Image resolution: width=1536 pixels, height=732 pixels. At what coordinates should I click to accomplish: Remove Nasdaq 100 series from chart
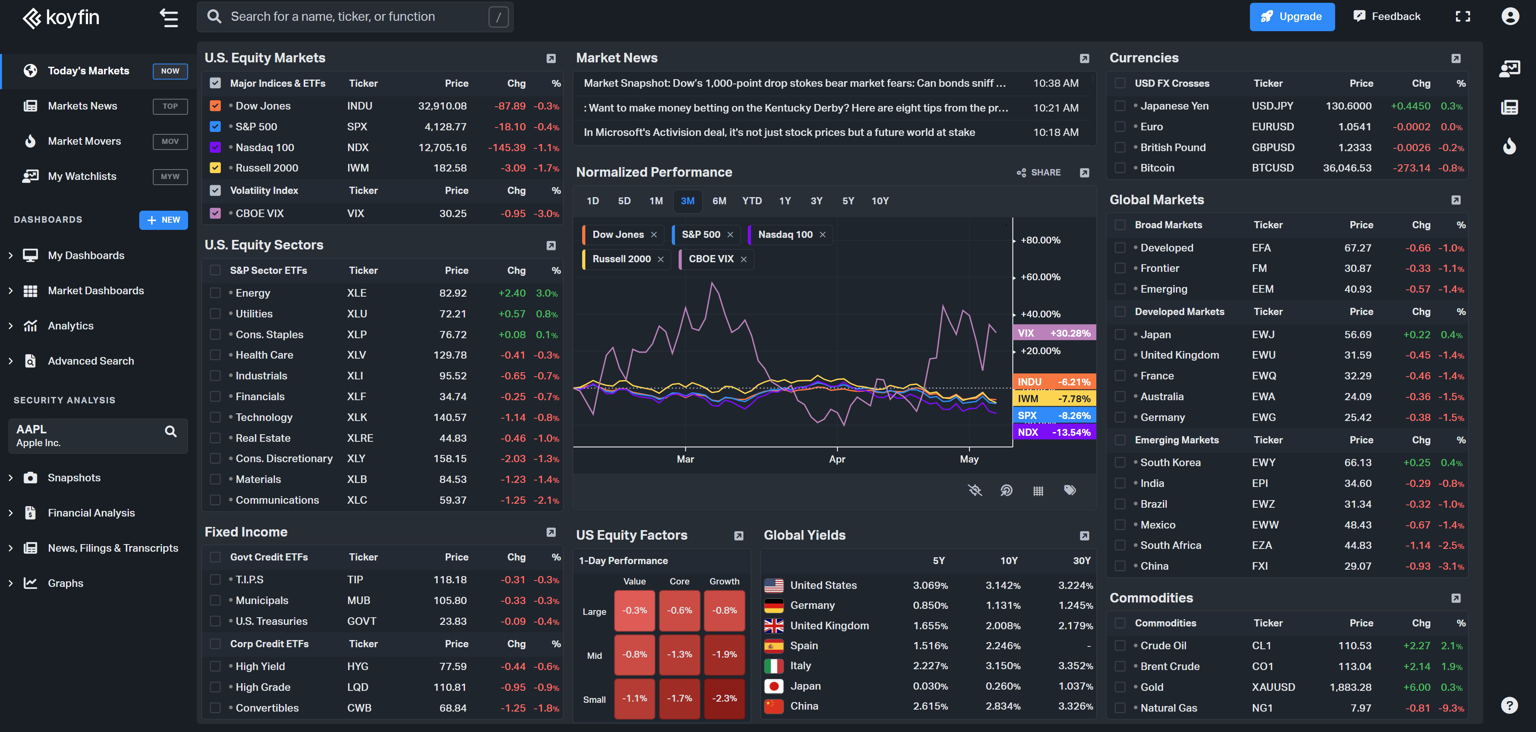tap(822, 235)
